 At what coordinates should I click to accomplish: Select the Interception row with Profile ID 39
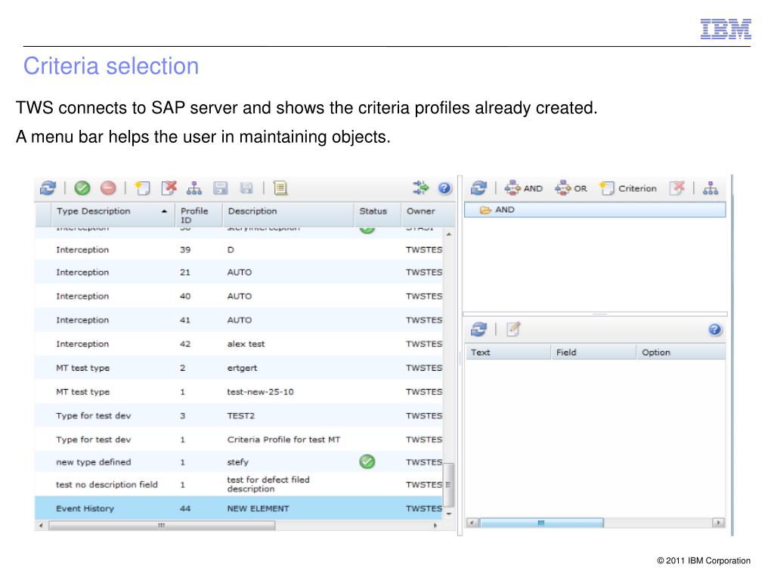(238, 249)
